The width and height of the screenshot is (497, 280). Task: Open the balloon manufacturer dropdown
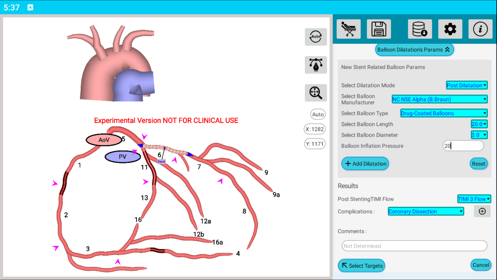[439, 99]
